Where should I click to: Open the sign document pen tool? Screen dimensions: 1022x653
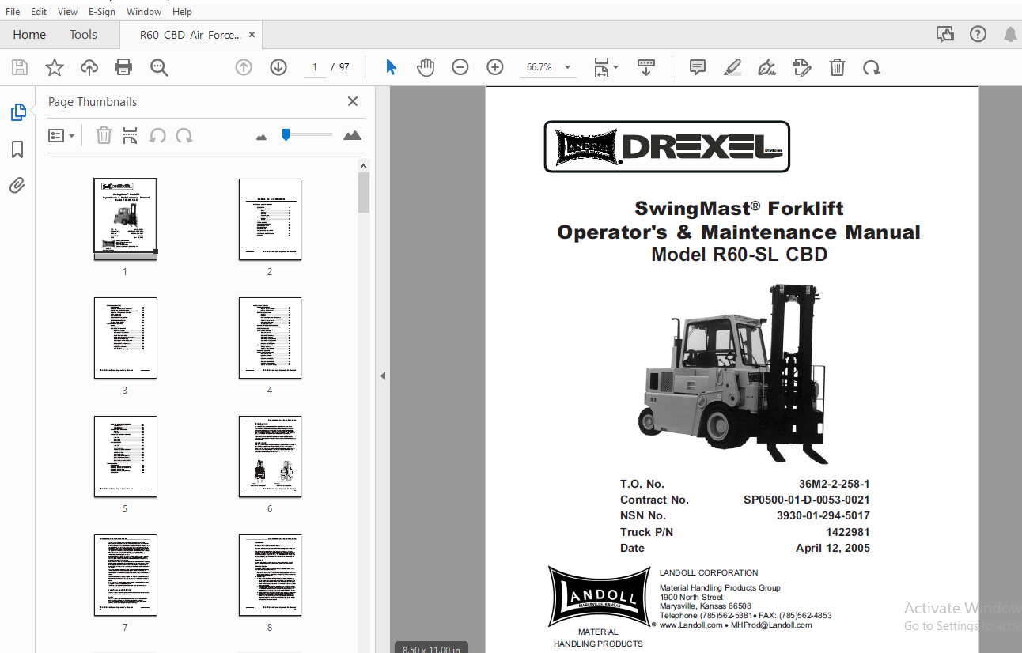[x=766, y=67]
